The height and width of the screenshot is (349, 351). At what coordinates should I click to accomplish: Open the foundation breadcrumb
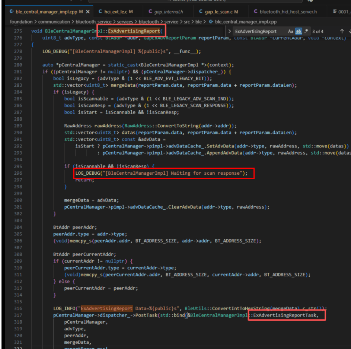pos(21,22)
